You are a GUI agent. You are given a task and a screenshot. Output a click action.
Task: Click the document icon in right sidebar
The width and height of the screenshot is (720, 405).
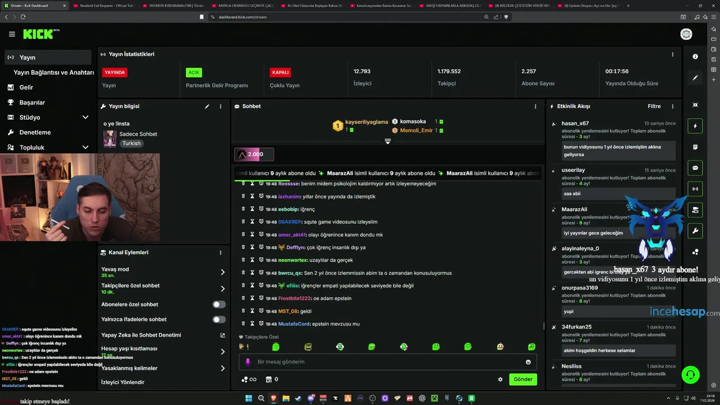[x=695, y=147]
